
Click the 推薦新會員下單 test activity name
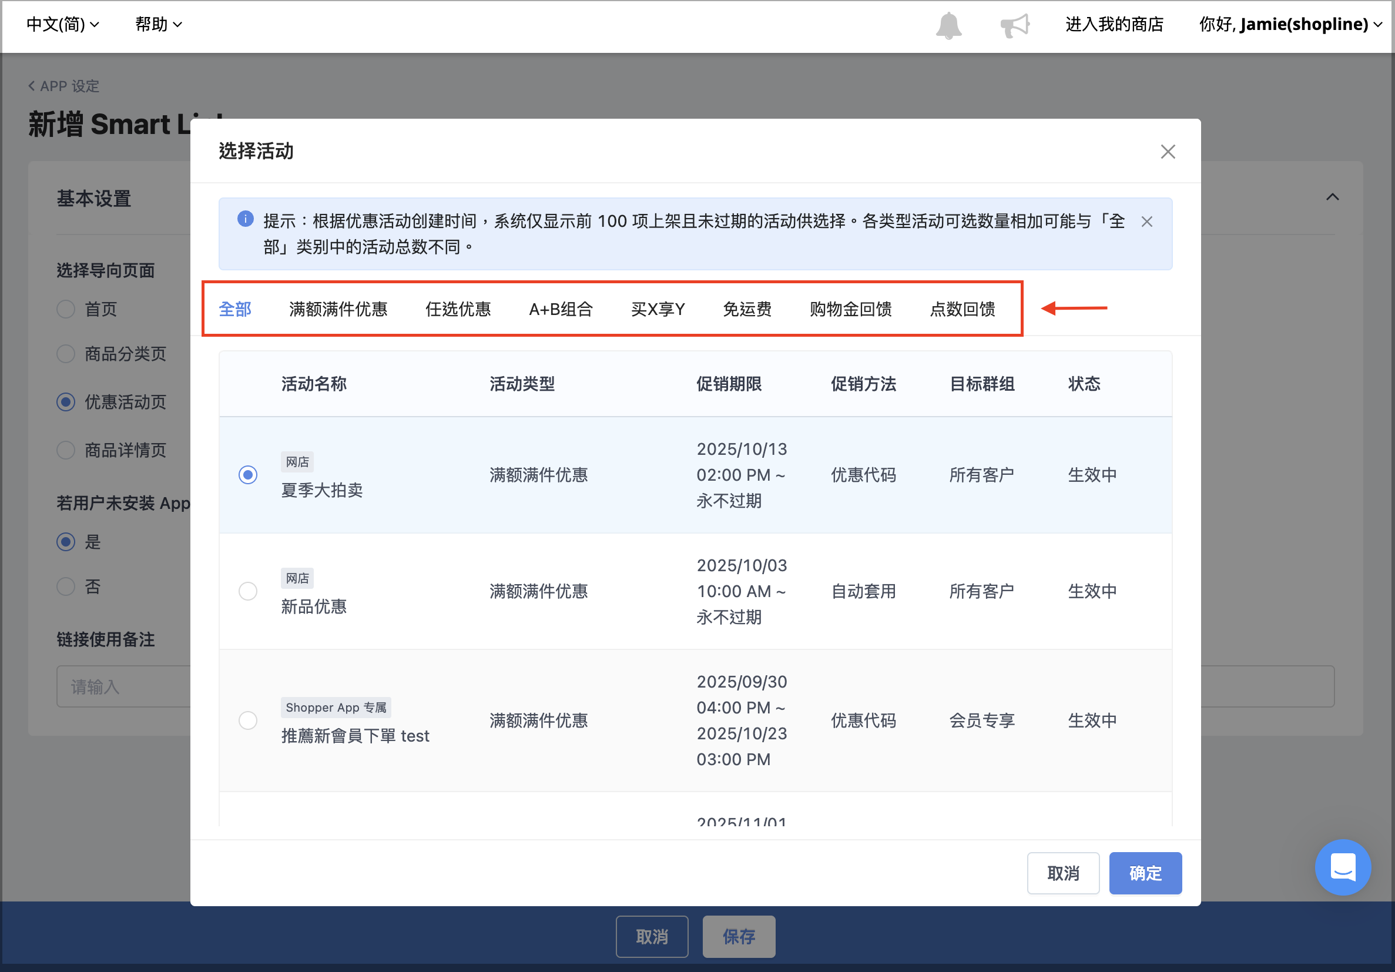point(355,736)
